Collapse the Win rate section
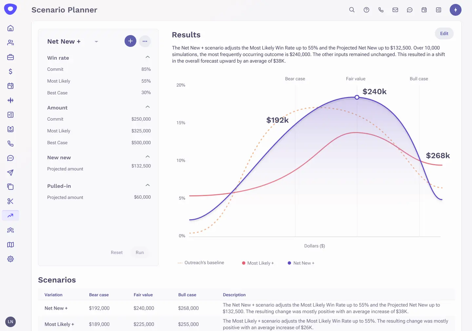 tap(147, 57)
